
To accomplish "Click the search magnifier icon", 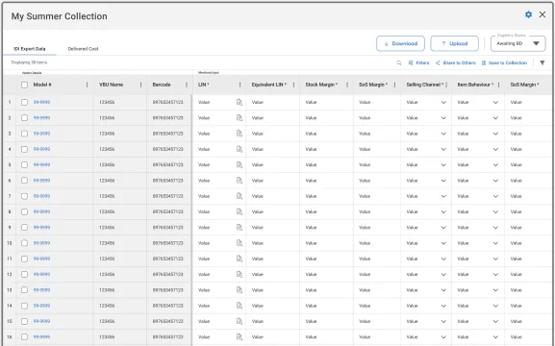I will coord(399,63).
